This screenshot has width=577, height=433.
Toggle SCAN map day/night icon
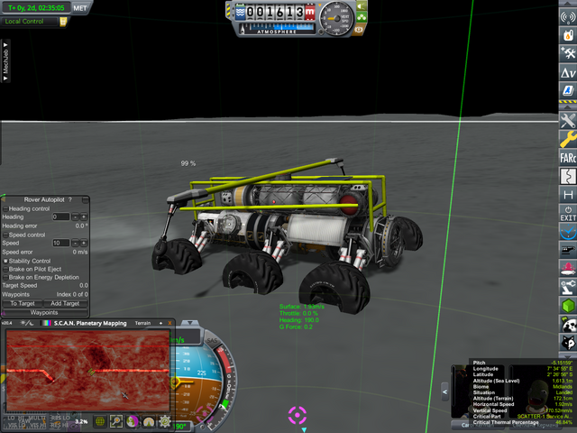pos(27,323)
